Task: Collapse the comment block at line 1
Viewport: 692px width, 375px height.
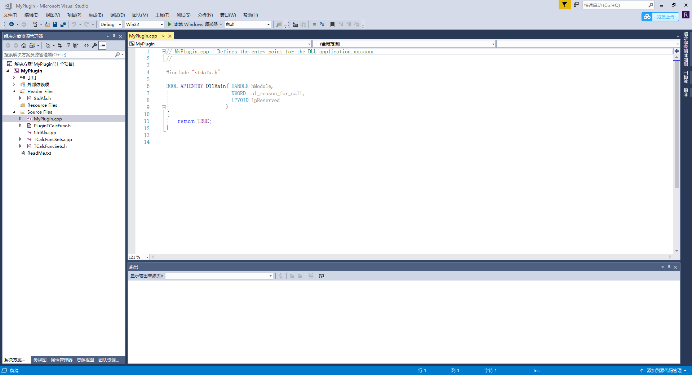Action: tap(164, 52)
